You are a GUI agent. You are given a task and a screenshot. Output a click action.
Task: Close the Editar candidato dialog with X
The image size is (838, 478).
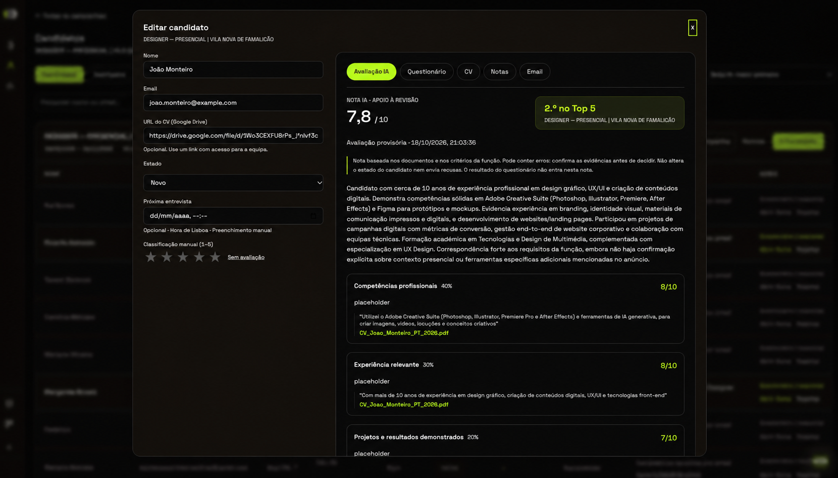tap(692, 28)
